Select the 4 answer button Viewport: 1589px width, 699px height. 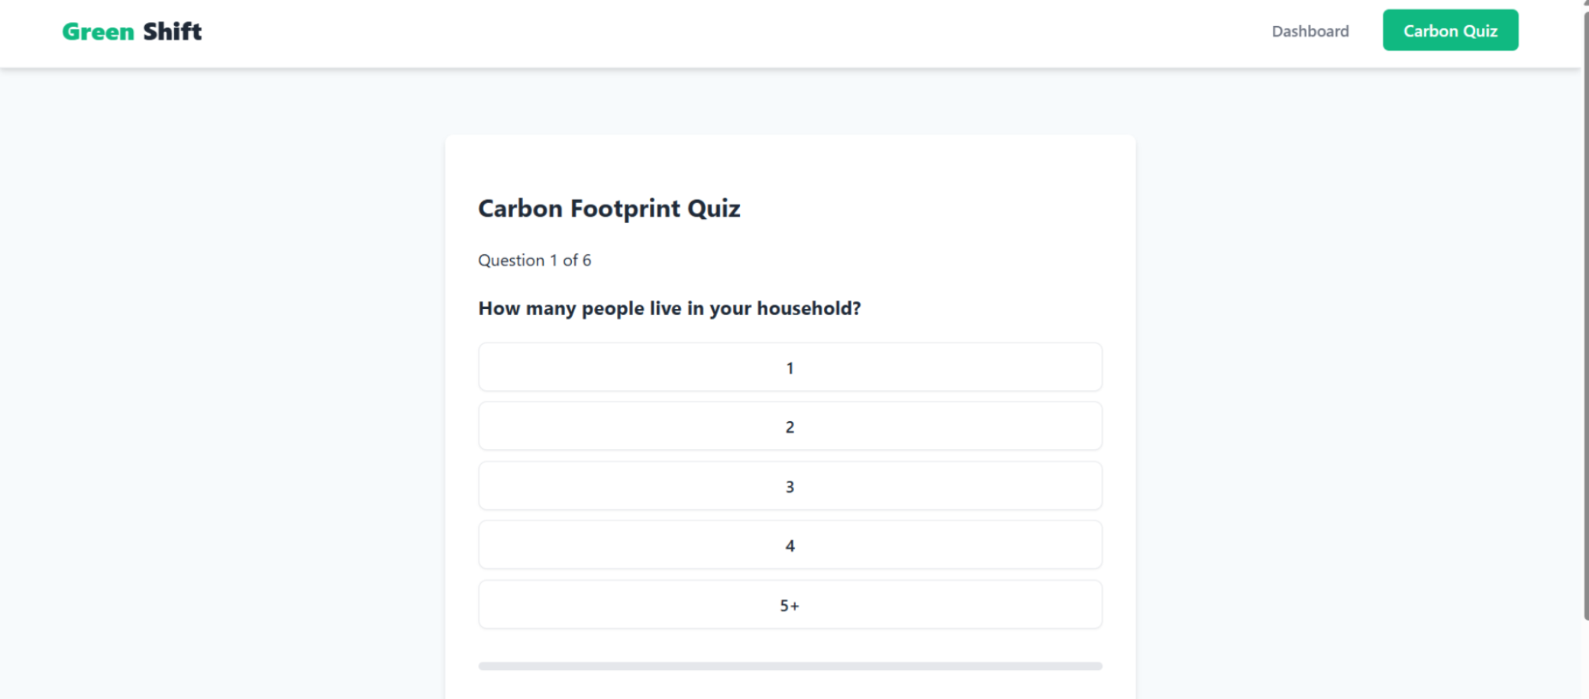(790, 545)
